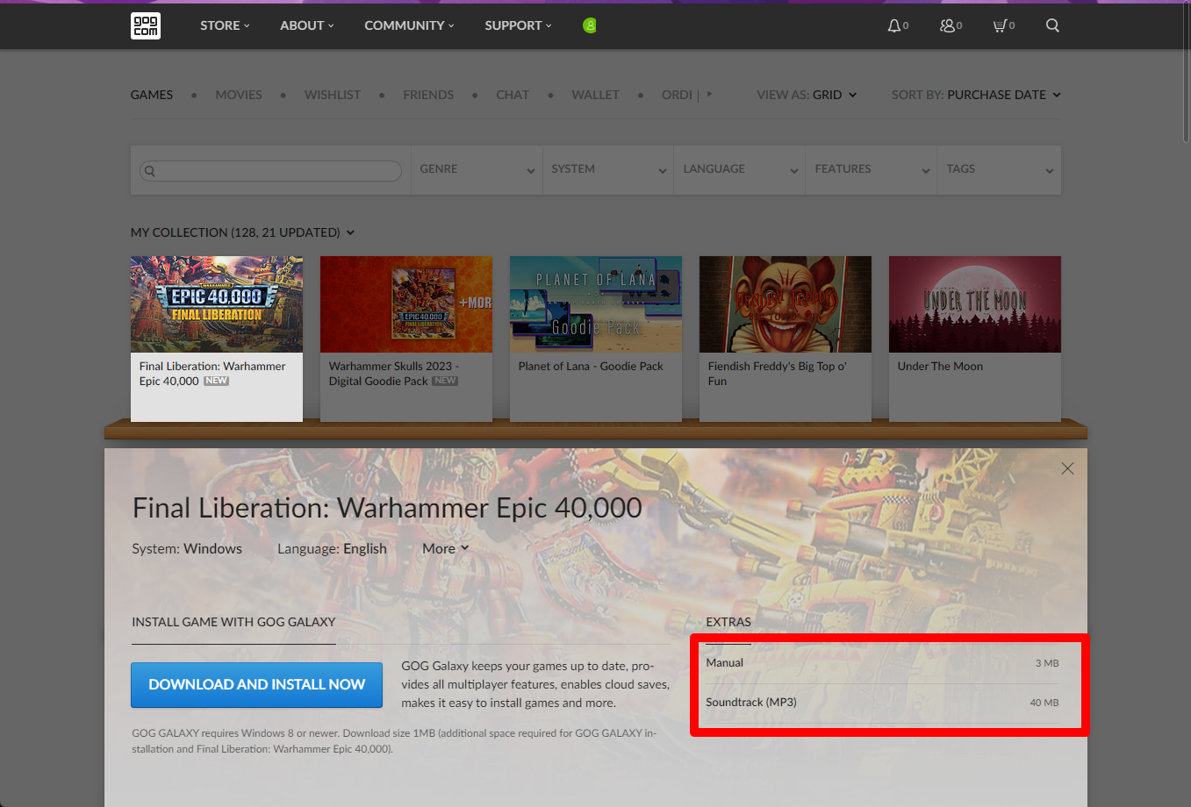Open the SORT BY: PURCHASE DATE dropdown

click(976, 95)
